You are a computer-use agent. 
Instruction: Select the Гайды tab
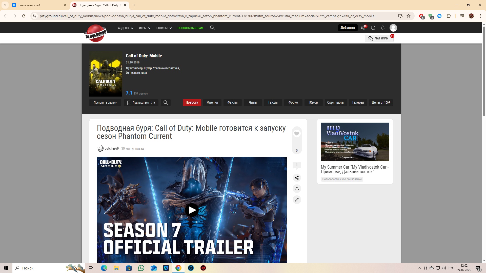point(273,103)
